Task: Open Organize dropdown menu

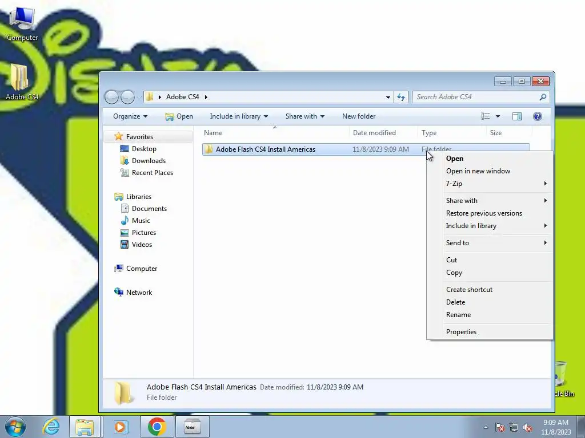Action: (130, 116)
